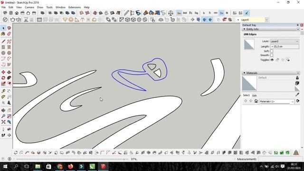The width and height of the screenshot is (304, 171).
Task: Select the Move tool with red arrows
Action: pyautogui.click(x=3, y=72)
